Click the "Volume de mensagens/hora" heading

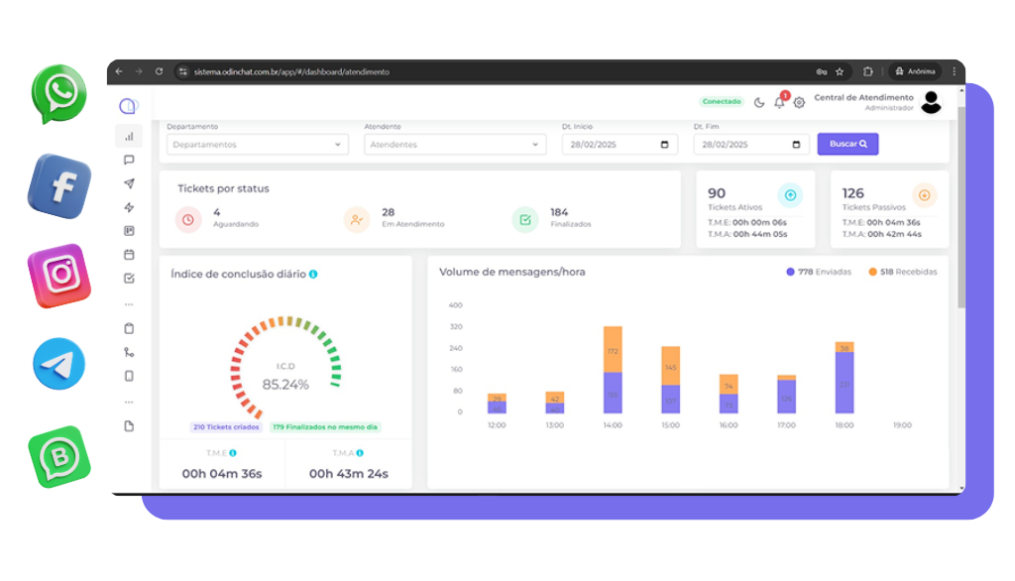pos(512,272)
